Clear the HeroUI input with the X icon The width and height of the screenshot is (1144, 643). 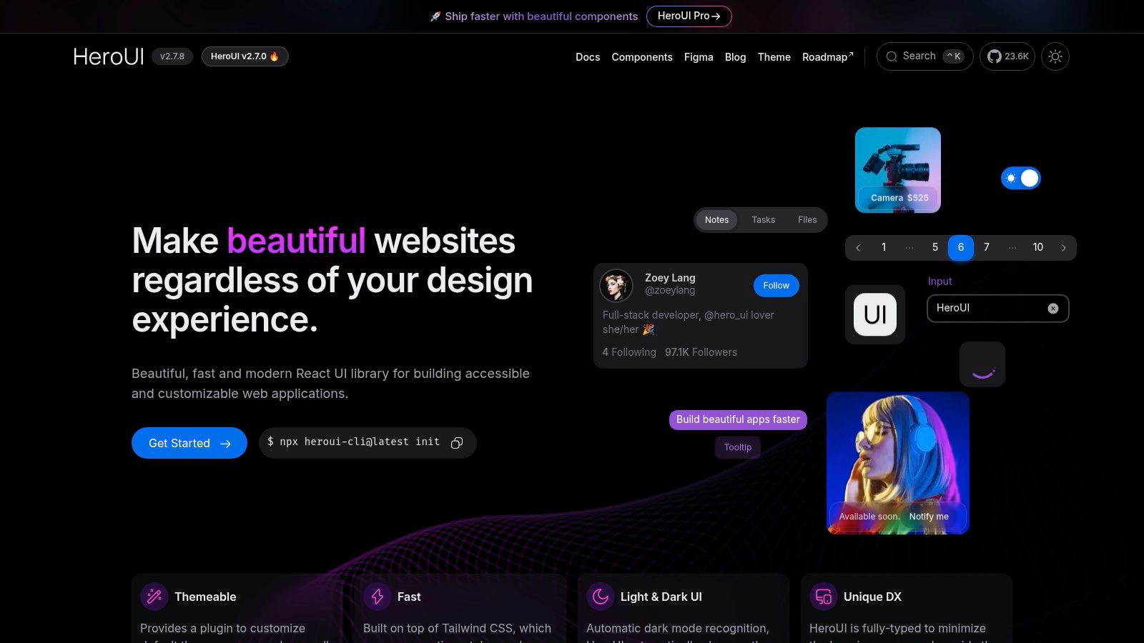point(1053,309)
